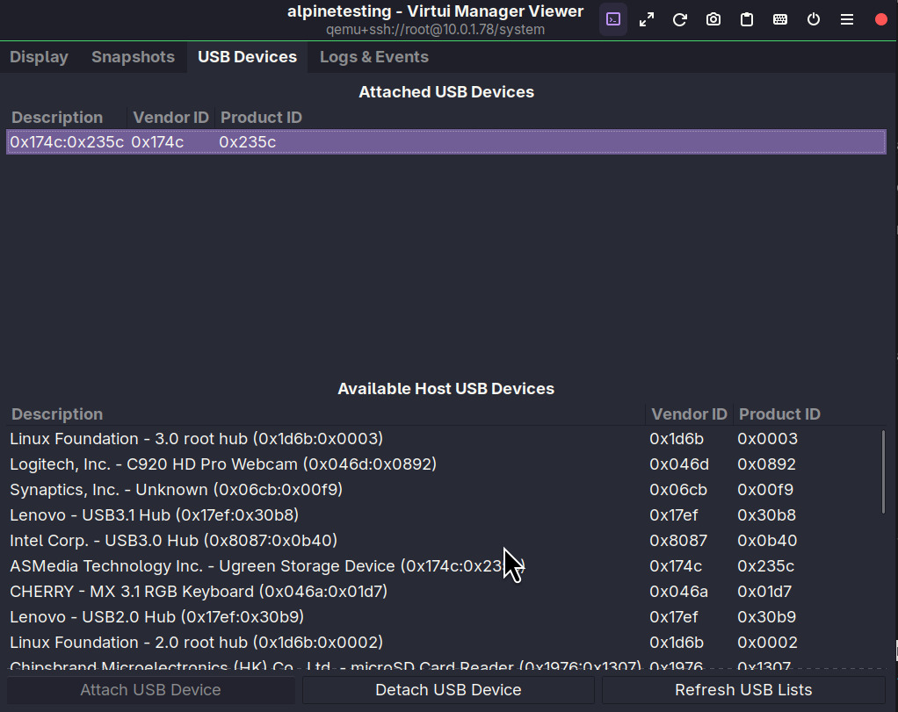Sort available devices by Vendor ID header
The height and width of the screenshot is (712, 898).
pos(689,414)
